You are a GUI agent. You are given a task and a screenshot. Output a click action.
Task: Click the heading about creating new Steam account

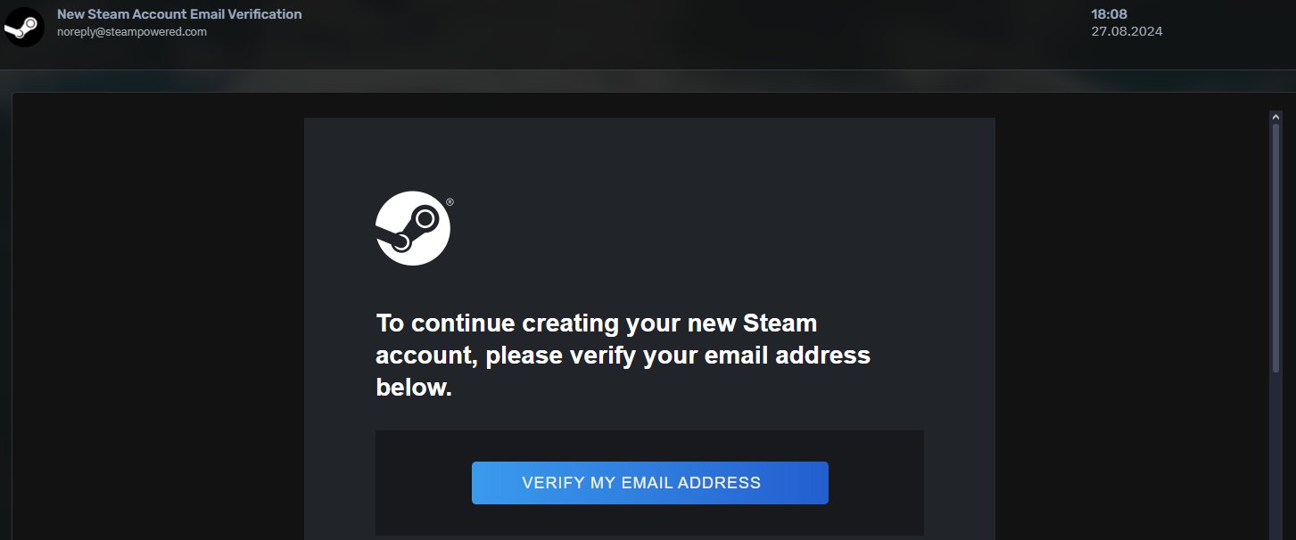623,356
